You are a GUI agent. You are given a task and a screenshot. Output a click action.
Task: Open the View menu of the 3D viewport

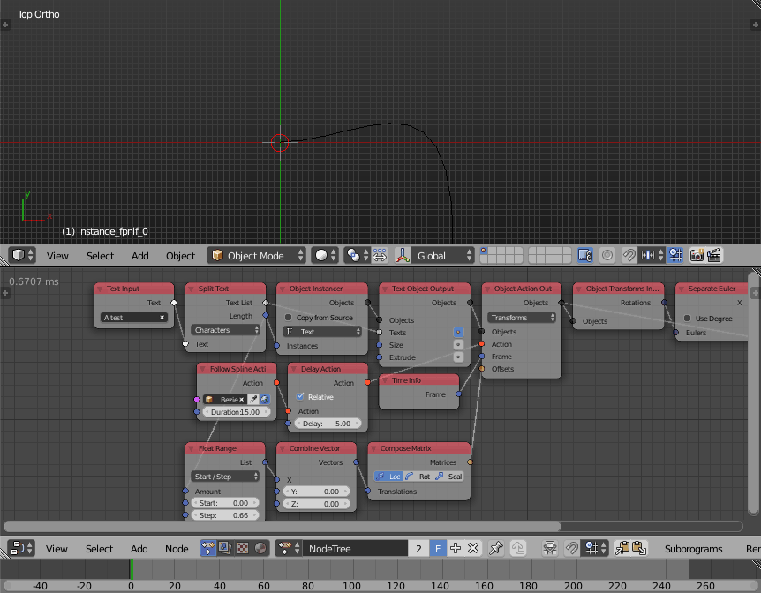tap(57, 255)
